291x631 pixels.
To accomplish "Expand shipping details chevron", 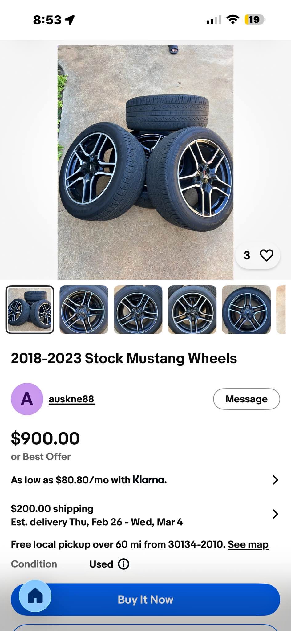I will (275, 514).
